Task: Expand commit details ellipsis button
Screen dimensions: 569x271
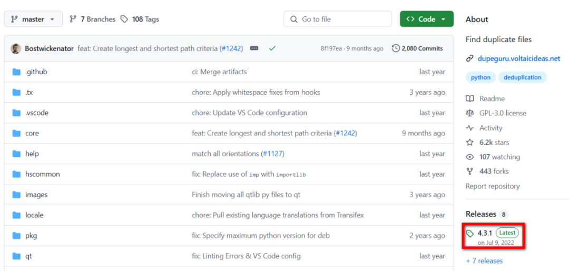Action: click(254, 48)
